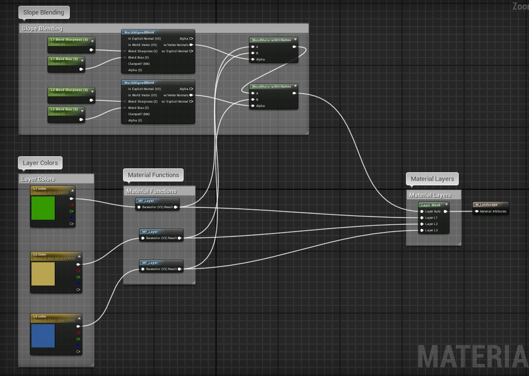This screenshot has height=376, width=529.
Task: Expand the L2 Blend Bias node arrow
Action: coord(82,110)
